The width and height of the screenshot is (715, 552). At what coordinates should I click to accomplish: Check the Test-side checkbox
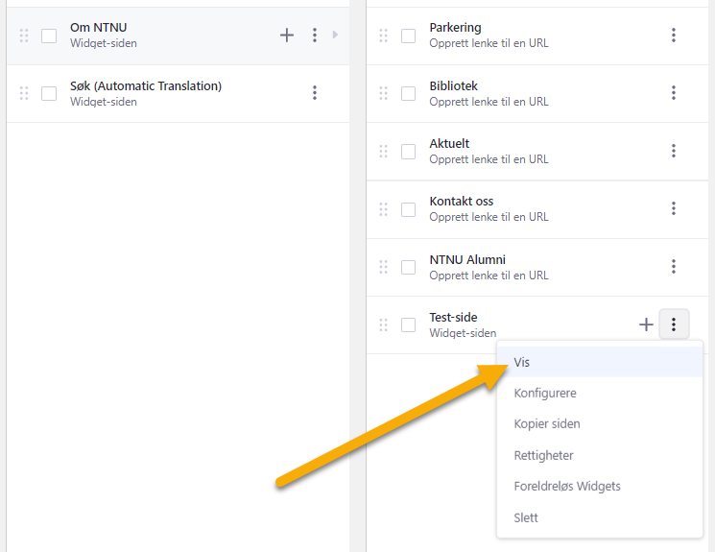(x=408, y=325)
